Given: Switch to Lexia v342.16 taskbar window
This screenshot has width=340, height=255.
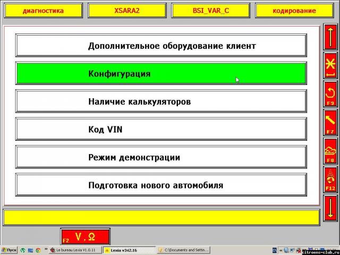Looking at the screenshot, I should [x=130, y=250].
